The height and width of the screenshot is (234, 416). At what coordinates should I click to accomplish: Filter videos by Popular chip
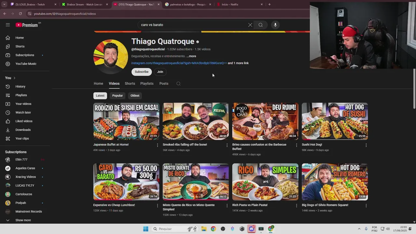pyautogui.click(x=118, y=96)
